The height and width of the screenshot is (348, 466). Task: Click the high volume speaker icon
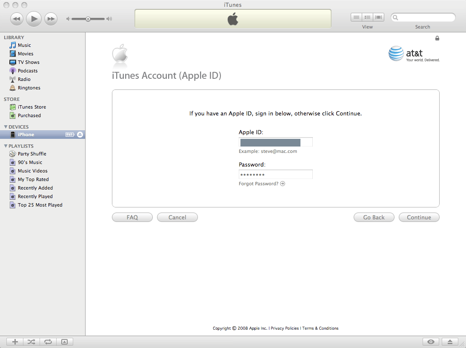point(109,19)
